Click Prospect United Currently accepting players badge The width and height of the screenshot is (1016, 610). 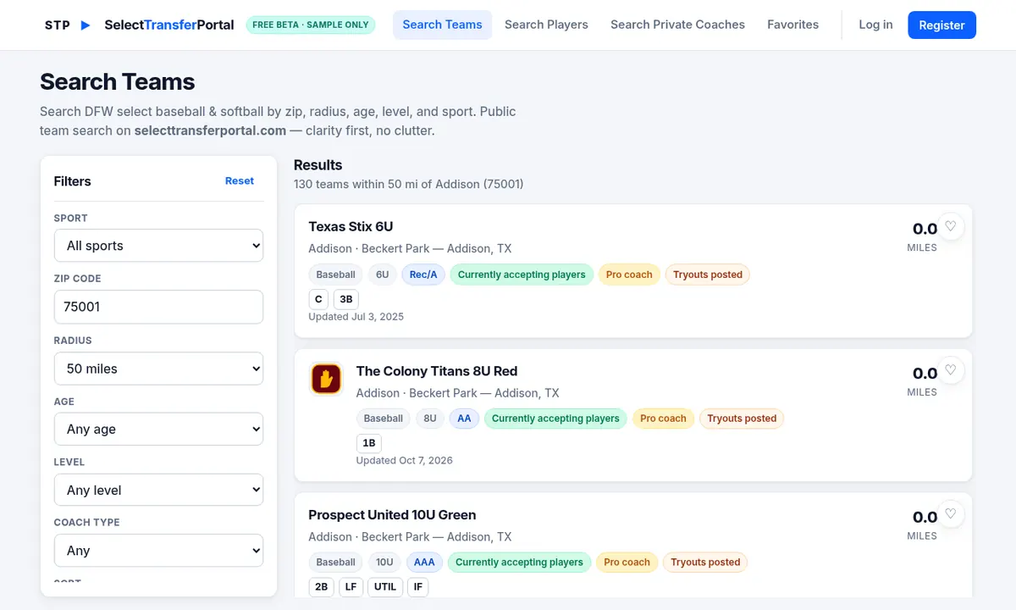click(x=519, y=562)
